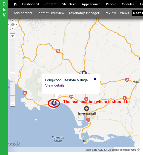Pan the map right
The height and width of the screenshot is (155, 143).
[16, 24]
